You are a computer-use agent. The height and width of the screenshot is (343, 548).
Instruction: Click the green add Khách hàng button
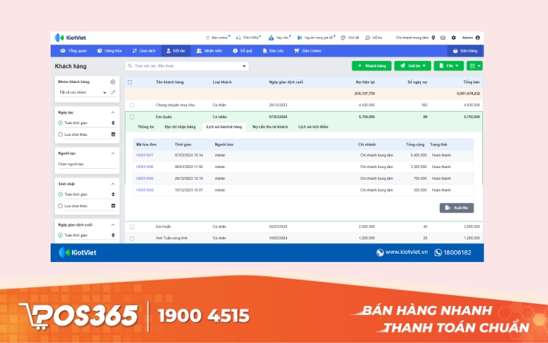tap(371, 66)
